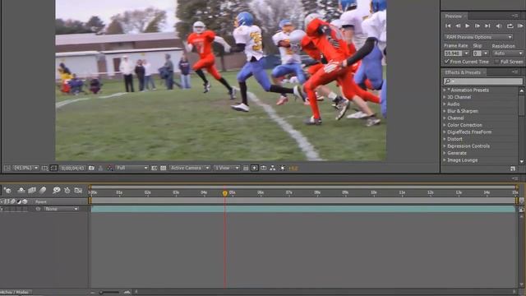The height and width of the screenshot is (296, 526).
Task: Select the Distort effects category
Action: [454, 139]
